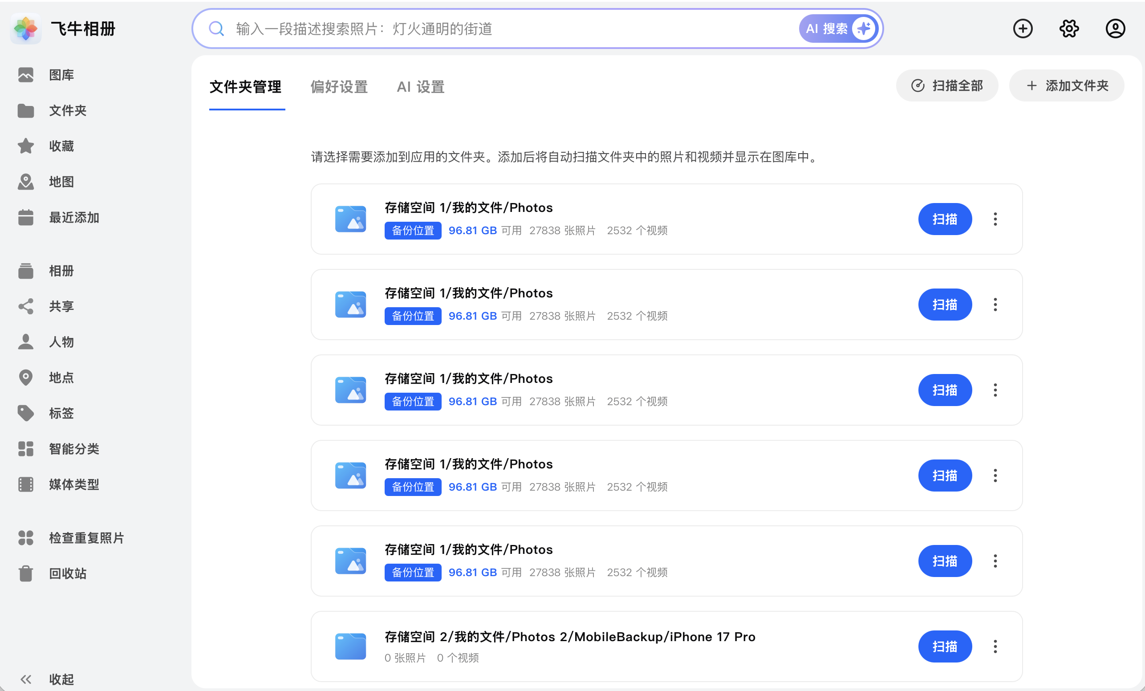Viewport: 1145px width, 691px height.
Task: Open the 图库 gallery view
Action: coord(61,75)
